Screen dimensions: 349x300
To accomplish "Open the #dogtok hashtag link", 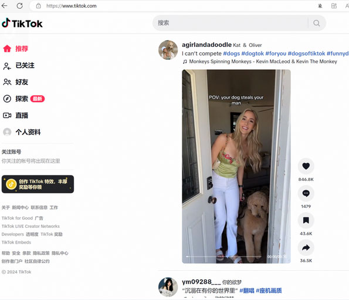I will tap(252, 53).
